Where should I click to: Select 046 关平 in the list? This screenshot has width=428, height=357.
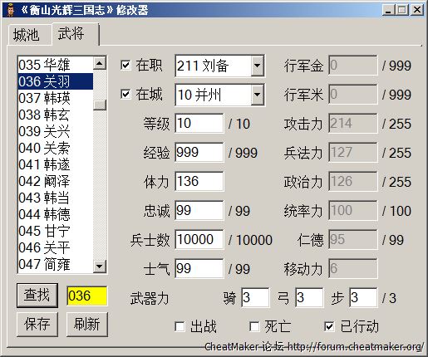click(x=56, y=247)
